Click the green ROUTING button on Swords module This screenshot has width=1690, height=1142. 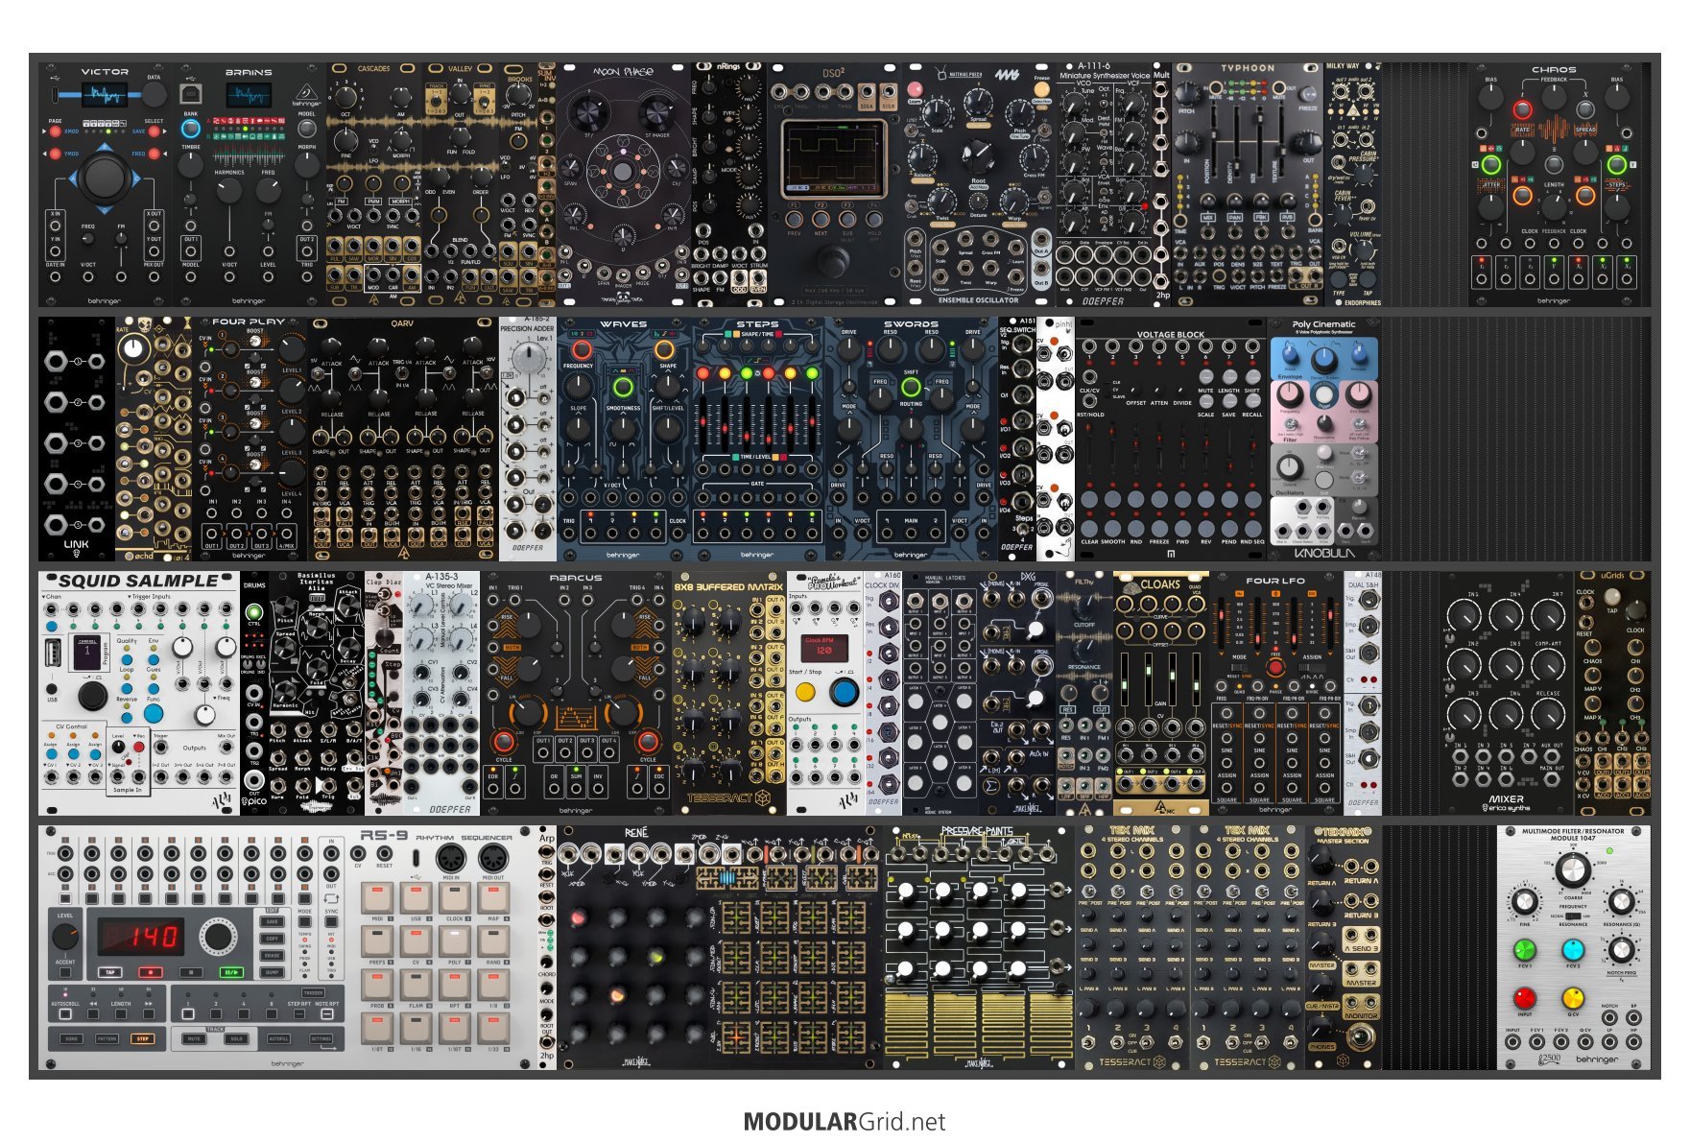click(x=911, y=387)
